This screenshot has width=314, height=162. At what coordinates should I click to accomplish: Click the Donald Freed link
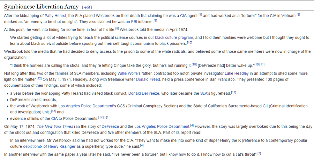pos(148,79)
